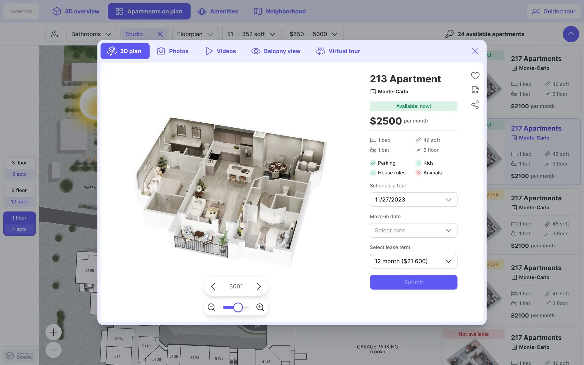Image resolution: width=584 pixels, height=365 pixels.
Task: Expand the Floorplan filter dropdown
Action: click(x=195, y=34)
